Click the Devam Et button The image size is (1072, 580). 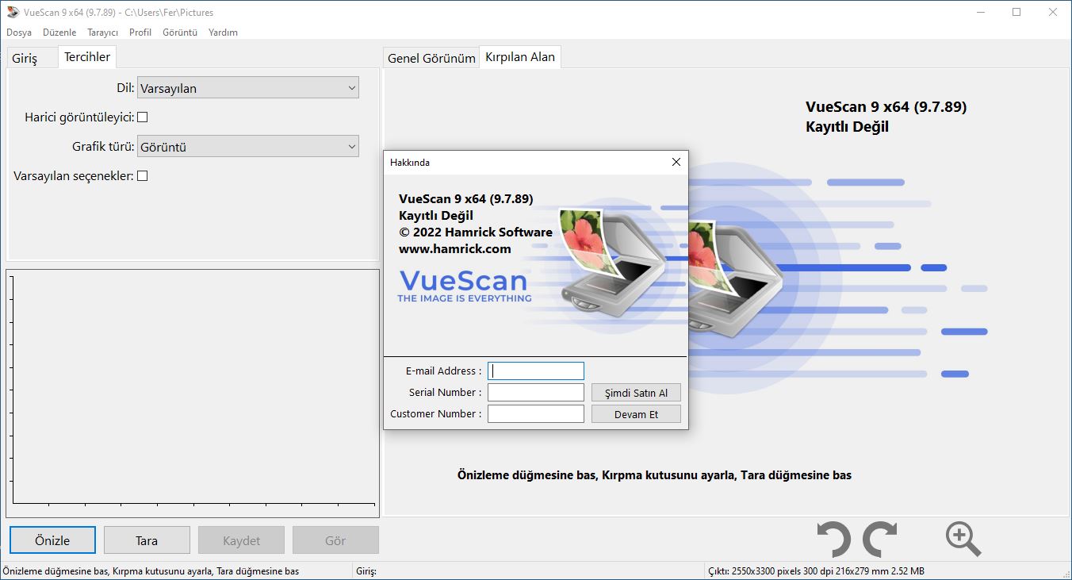pyautogui.click(x=636, y=414)
